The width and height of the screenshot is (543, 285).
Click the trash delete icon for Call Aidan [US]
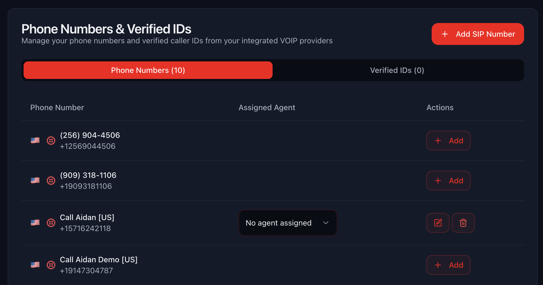click(x=463, y=223)
